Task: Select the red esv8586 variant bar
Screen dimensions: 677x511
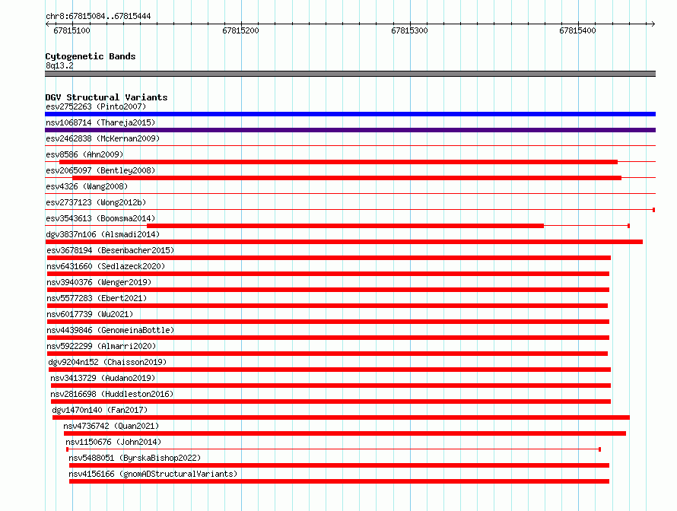Action: pyautogui.click(x=338, y=162)
